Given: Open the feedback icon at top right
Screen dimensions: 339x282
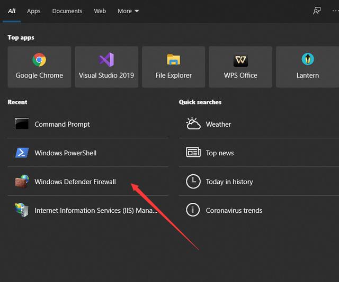Looking at the screenshot, I should [x=317, y=11].
